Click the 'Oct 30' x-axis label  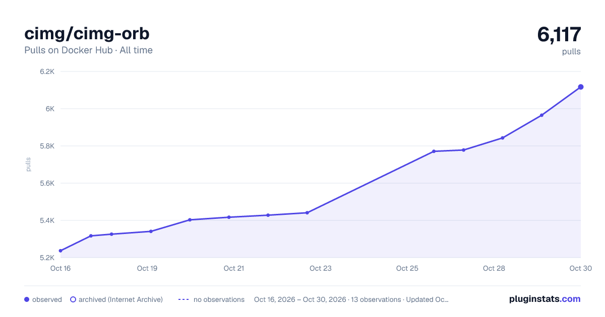(x=580, y=268)
